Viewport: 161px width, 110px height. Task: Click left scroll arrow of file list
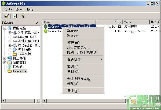(44, 101)
